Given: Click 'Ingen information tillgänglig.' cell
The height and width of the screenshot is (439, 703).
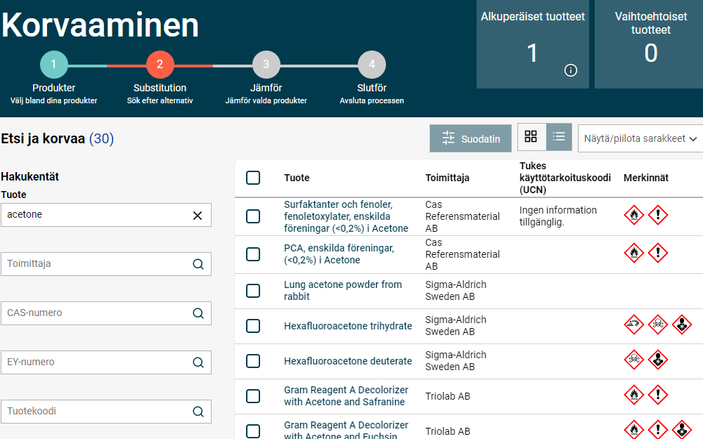Looking at the screenshot, I should click(x=557, y=216).
